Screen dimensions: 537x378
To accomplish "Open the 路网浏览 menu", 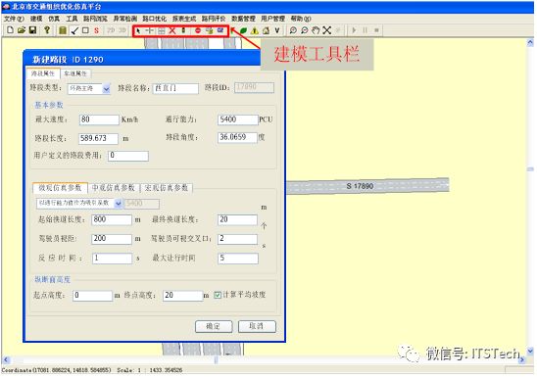I will 95,19.
